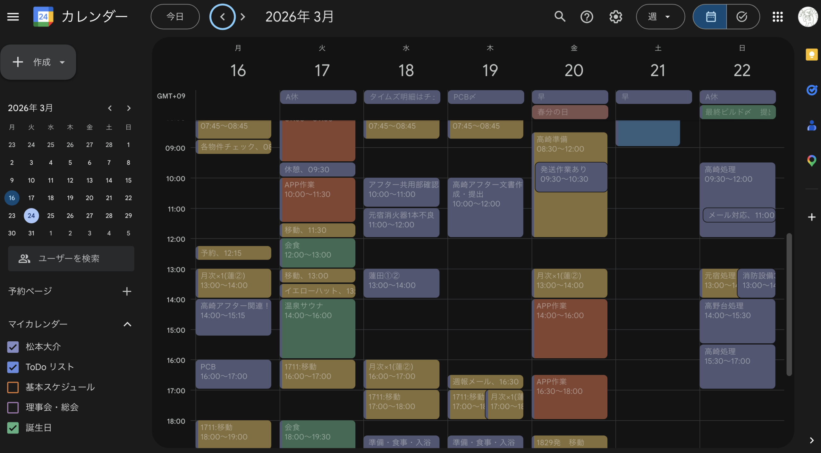Screen dimensions: 821x453
Task: Toggle the 誕生日 calendar checkbox
Action: pyautogui.click(x=13, y=428)
